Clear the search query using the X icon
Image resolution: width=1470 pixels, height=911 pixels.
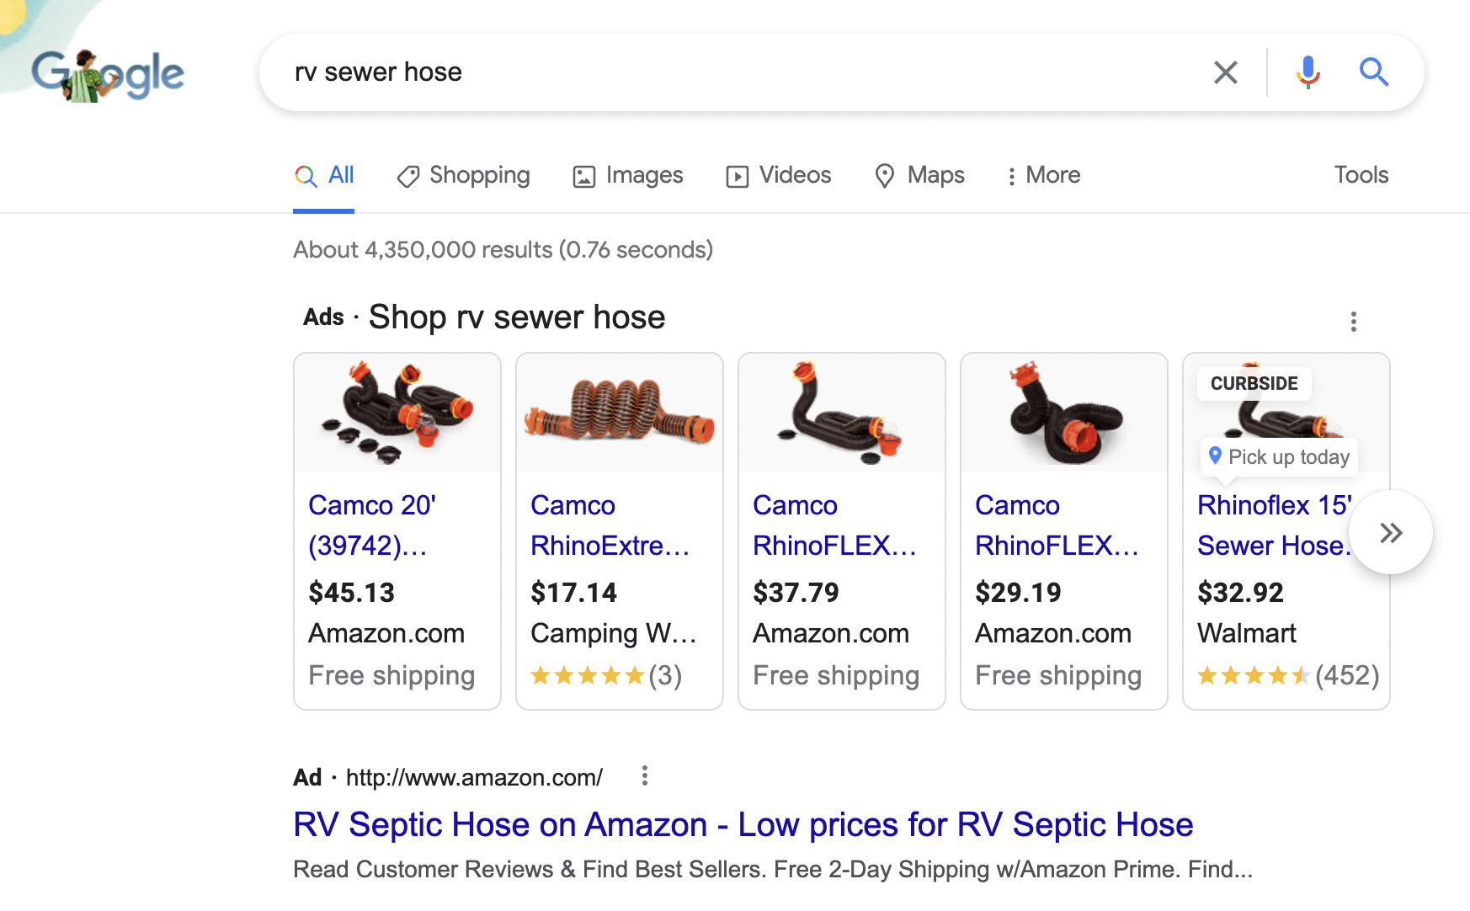[x=1226, y=72]
